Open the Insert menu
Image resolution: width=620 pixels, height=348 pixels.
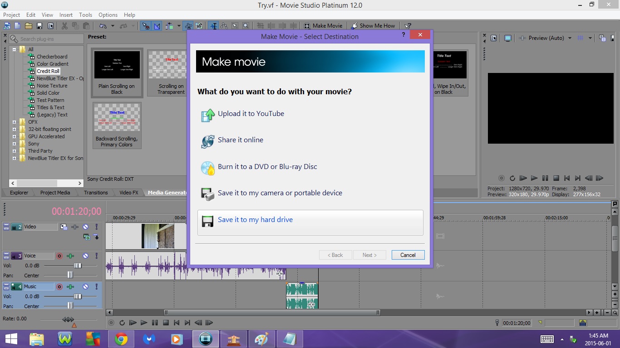pyautogui.click(x=66, y=15)
